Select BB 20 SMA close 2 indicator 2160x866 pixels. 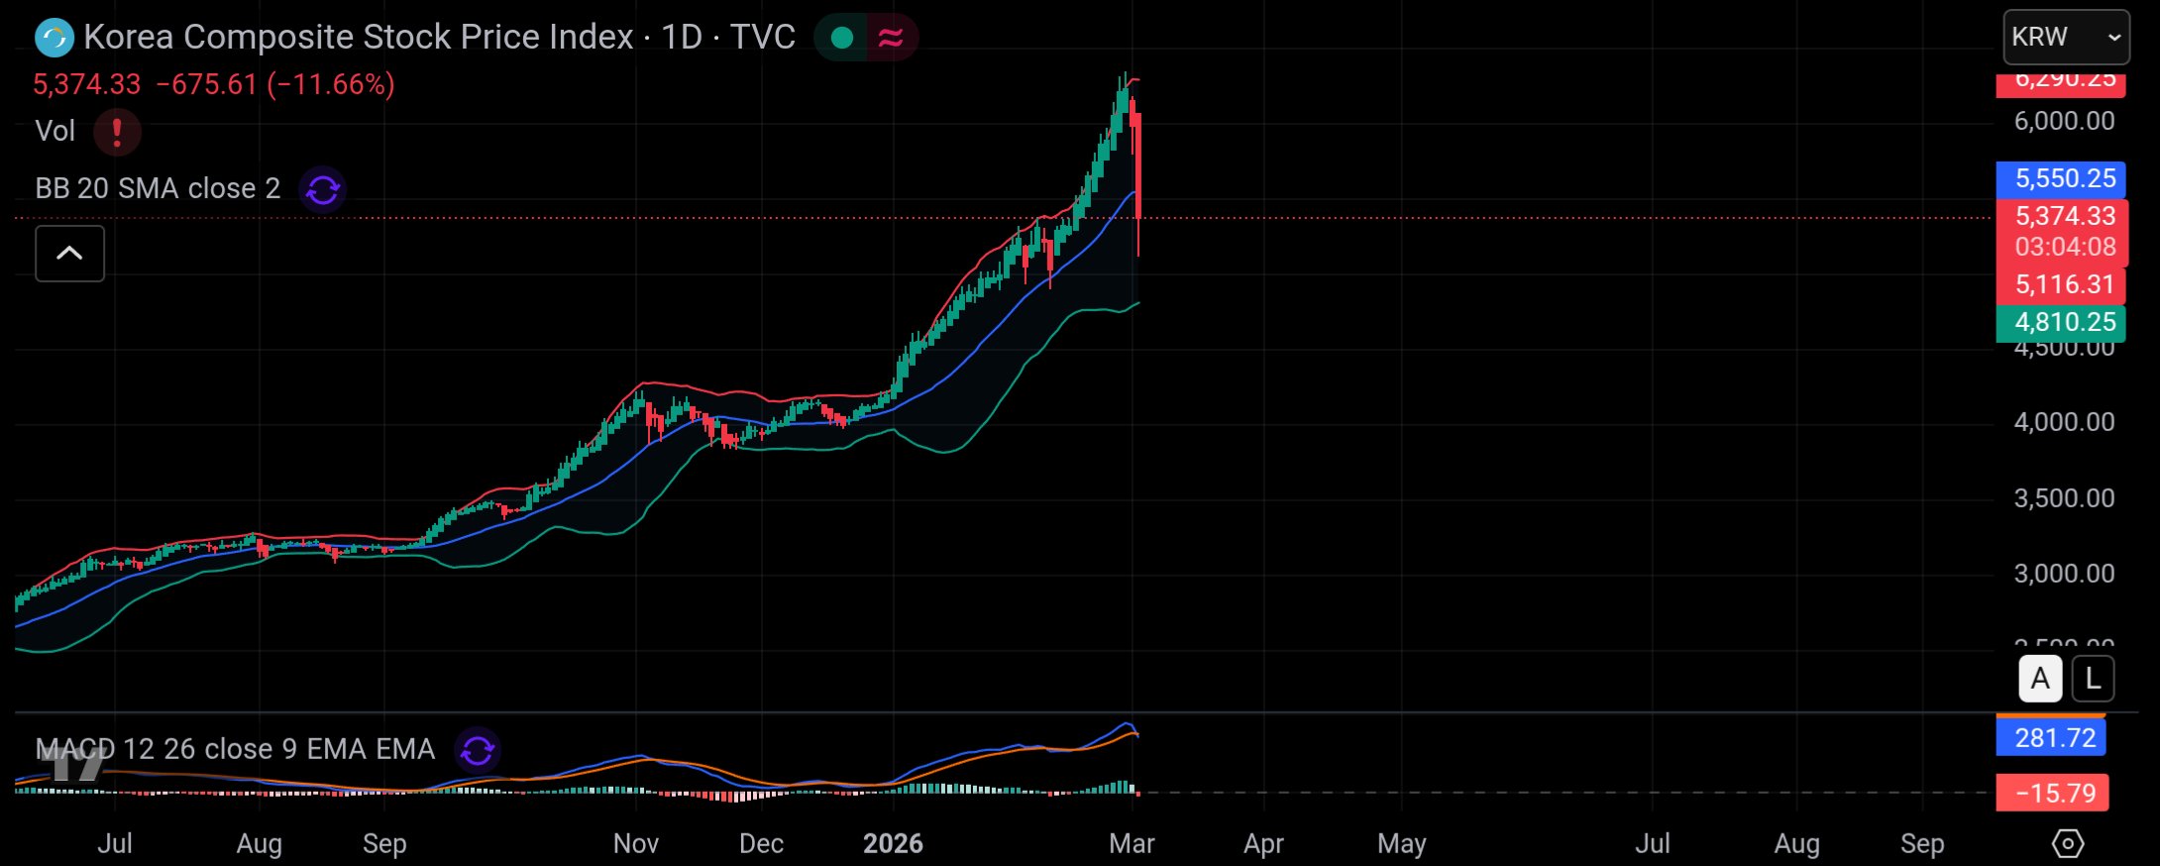(x=158, y=188)
